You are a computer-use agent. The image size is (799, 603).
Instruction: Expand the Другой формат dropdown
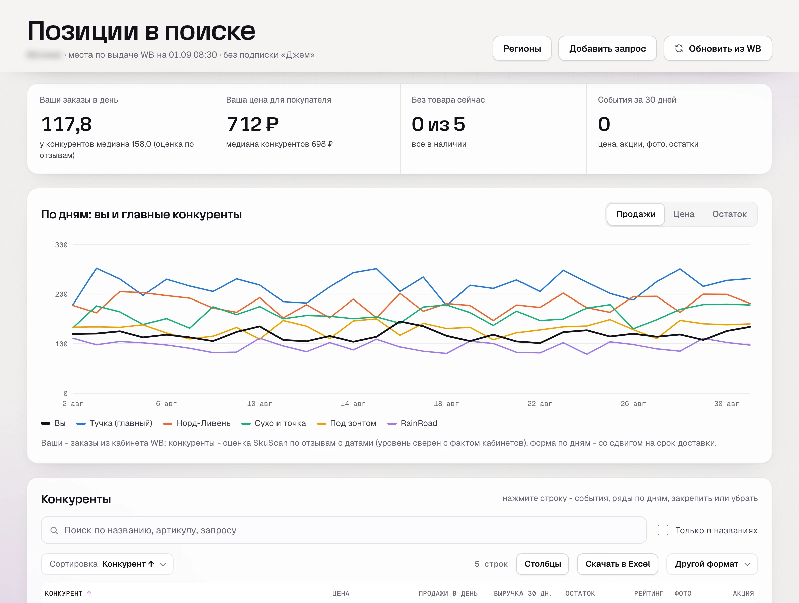point(712,564)
